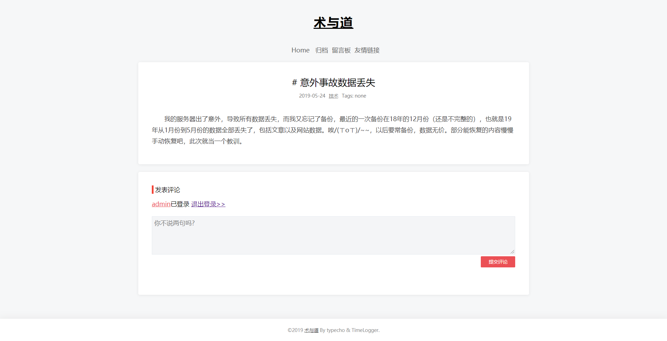667x341 pixels.
Task: Open the 友情链接 links page
Action: click(x=367, y=50)
